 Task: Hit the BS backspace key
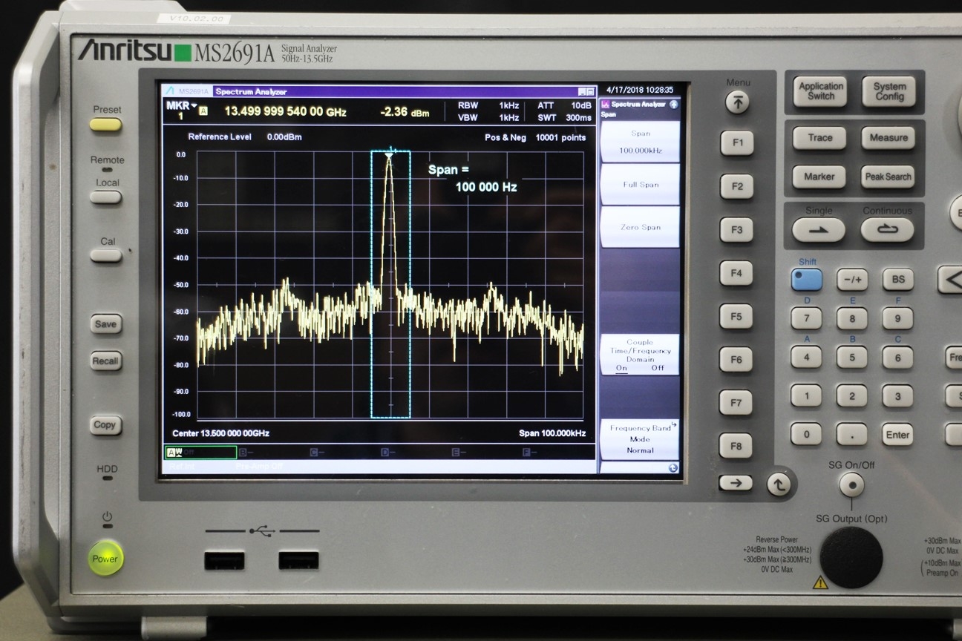coord(898,280)
